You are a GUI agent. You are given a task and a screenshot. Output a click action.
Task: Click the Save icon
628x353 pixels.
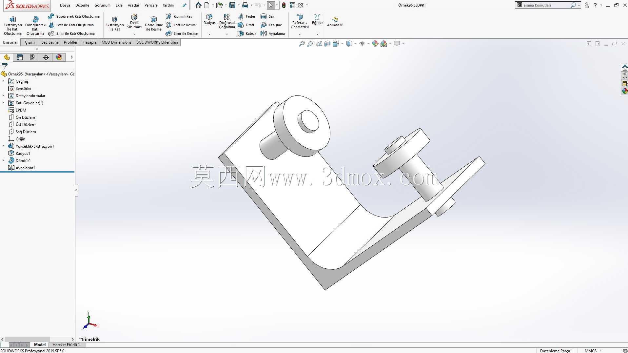click(232, 5)
